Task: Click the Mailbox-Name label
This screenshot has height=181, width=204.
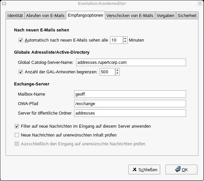Action: point(31,94)
